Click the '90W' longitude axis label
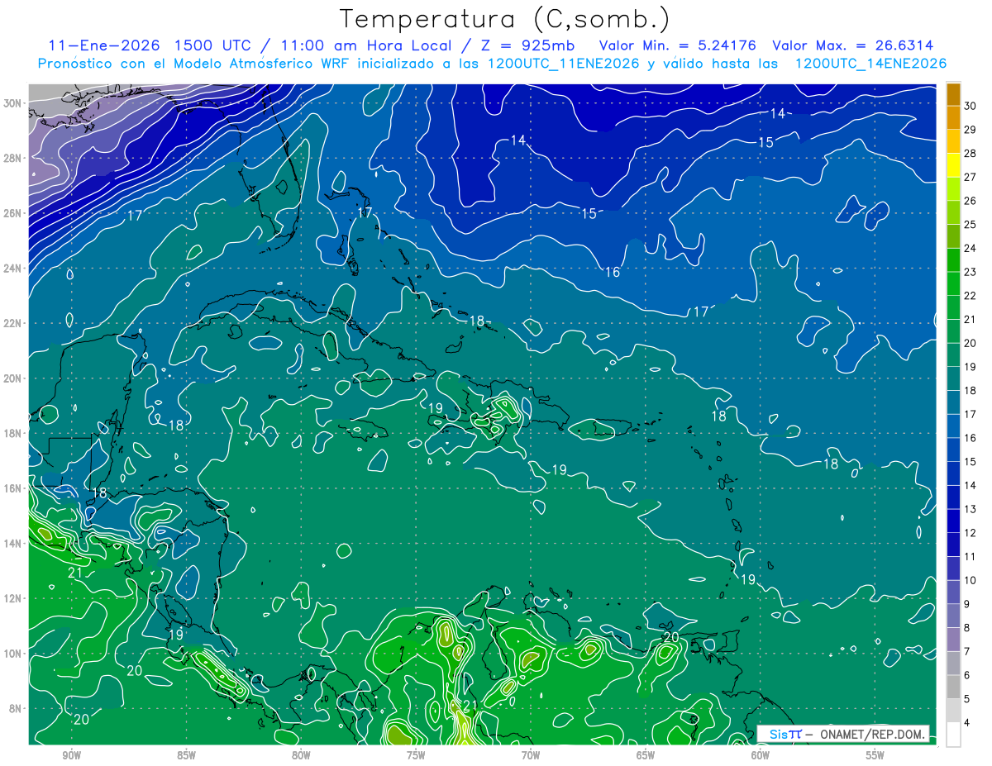This screenshot has height=766, width=992. pos(71,755)
